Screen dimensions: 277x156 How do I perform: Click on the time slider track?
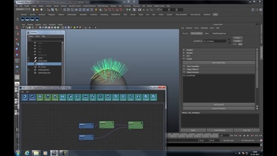pos(193,136)
